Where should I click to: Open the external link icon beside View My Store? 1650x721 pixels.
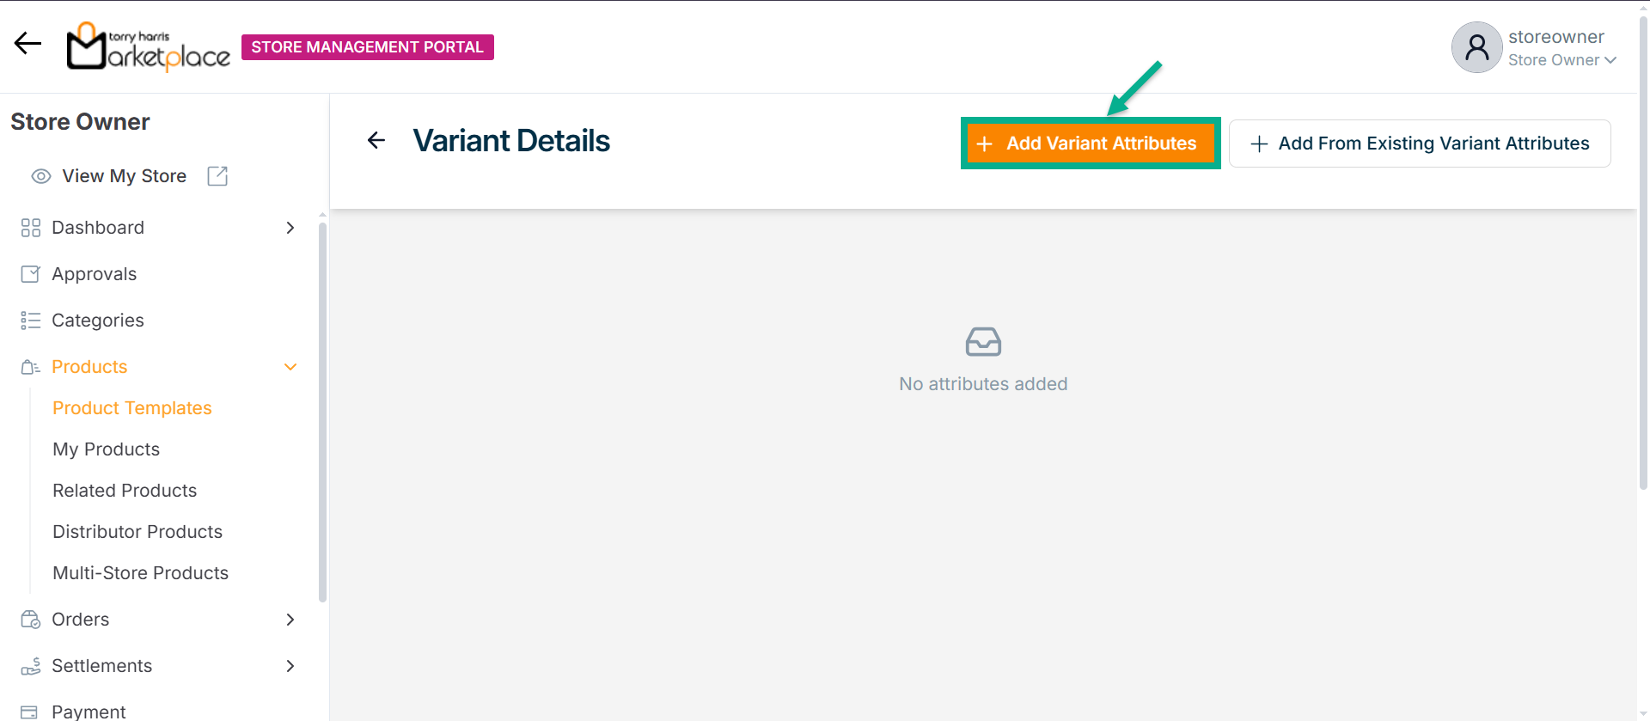pos(217,176)
